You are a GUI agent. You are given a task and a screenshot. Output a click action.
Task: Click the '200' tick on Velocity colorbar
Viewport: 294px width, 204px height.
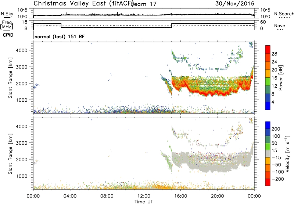276,129
